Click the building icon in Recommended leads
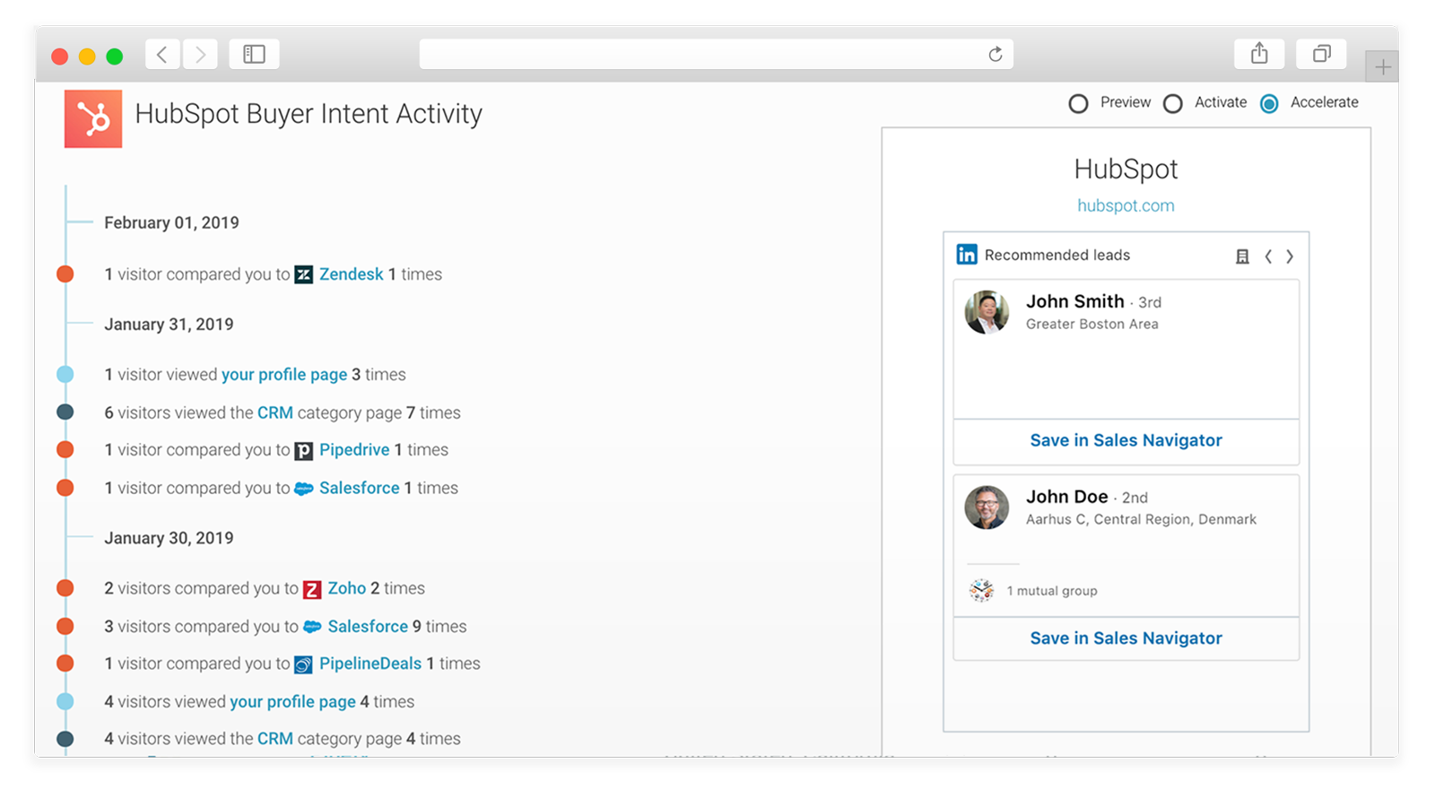 1242,256
